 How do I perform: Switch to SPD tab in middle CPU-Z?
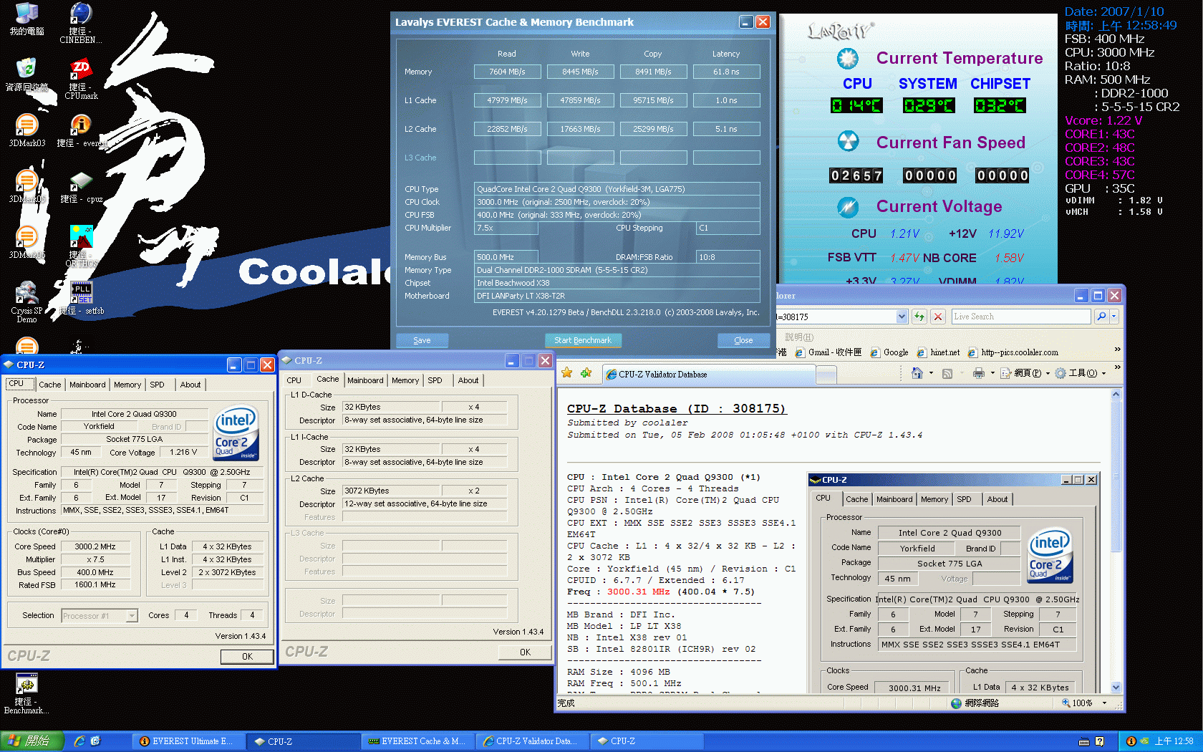435,380
